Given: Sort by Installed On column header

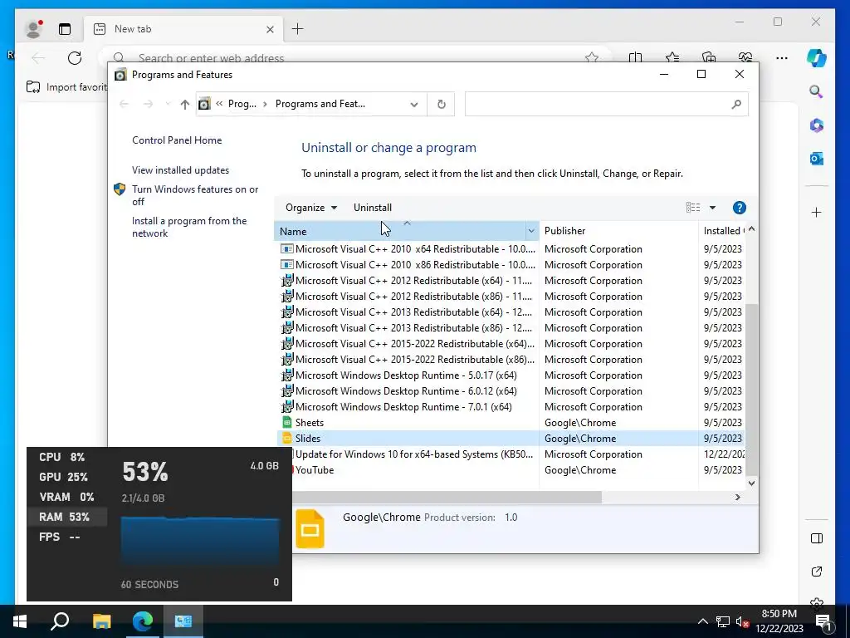Looking at the screenshot, I should 723,231.
